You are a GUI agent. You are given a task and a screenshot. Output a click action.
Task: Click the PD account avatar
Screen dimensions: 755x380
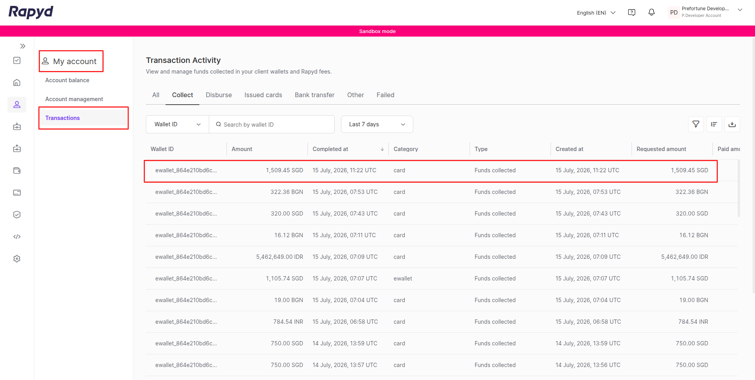pos(674,13)
